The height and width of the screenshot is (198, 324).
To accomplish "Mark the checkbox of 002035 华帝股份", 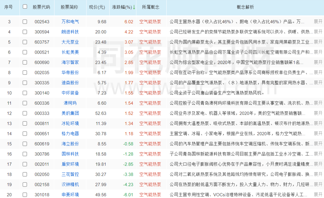I will pos(25,73).
